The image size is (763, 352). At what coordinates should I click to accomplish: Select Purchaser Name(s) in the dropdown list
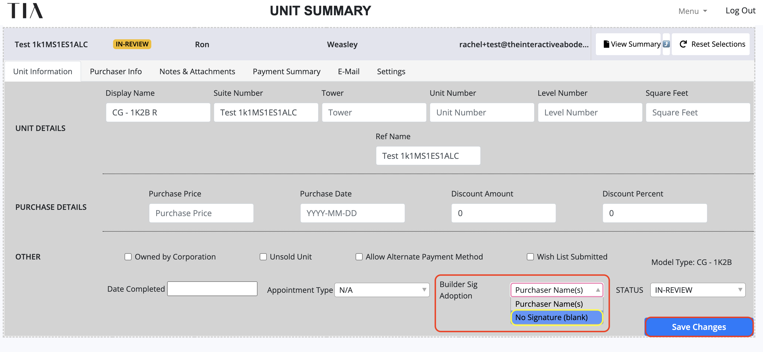[557, 304]
